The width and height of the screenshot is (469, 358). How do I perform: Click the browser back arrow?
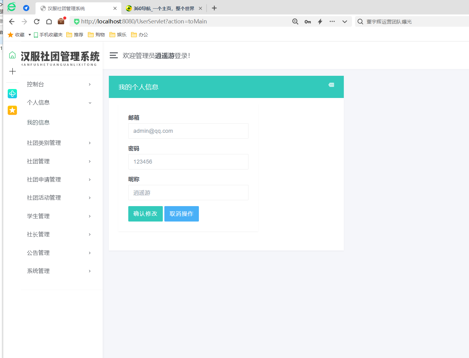click(12, 22)
